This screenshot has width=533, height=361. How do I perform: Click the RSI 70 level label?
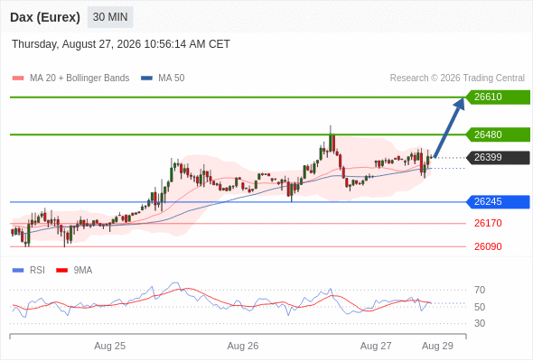480,290
